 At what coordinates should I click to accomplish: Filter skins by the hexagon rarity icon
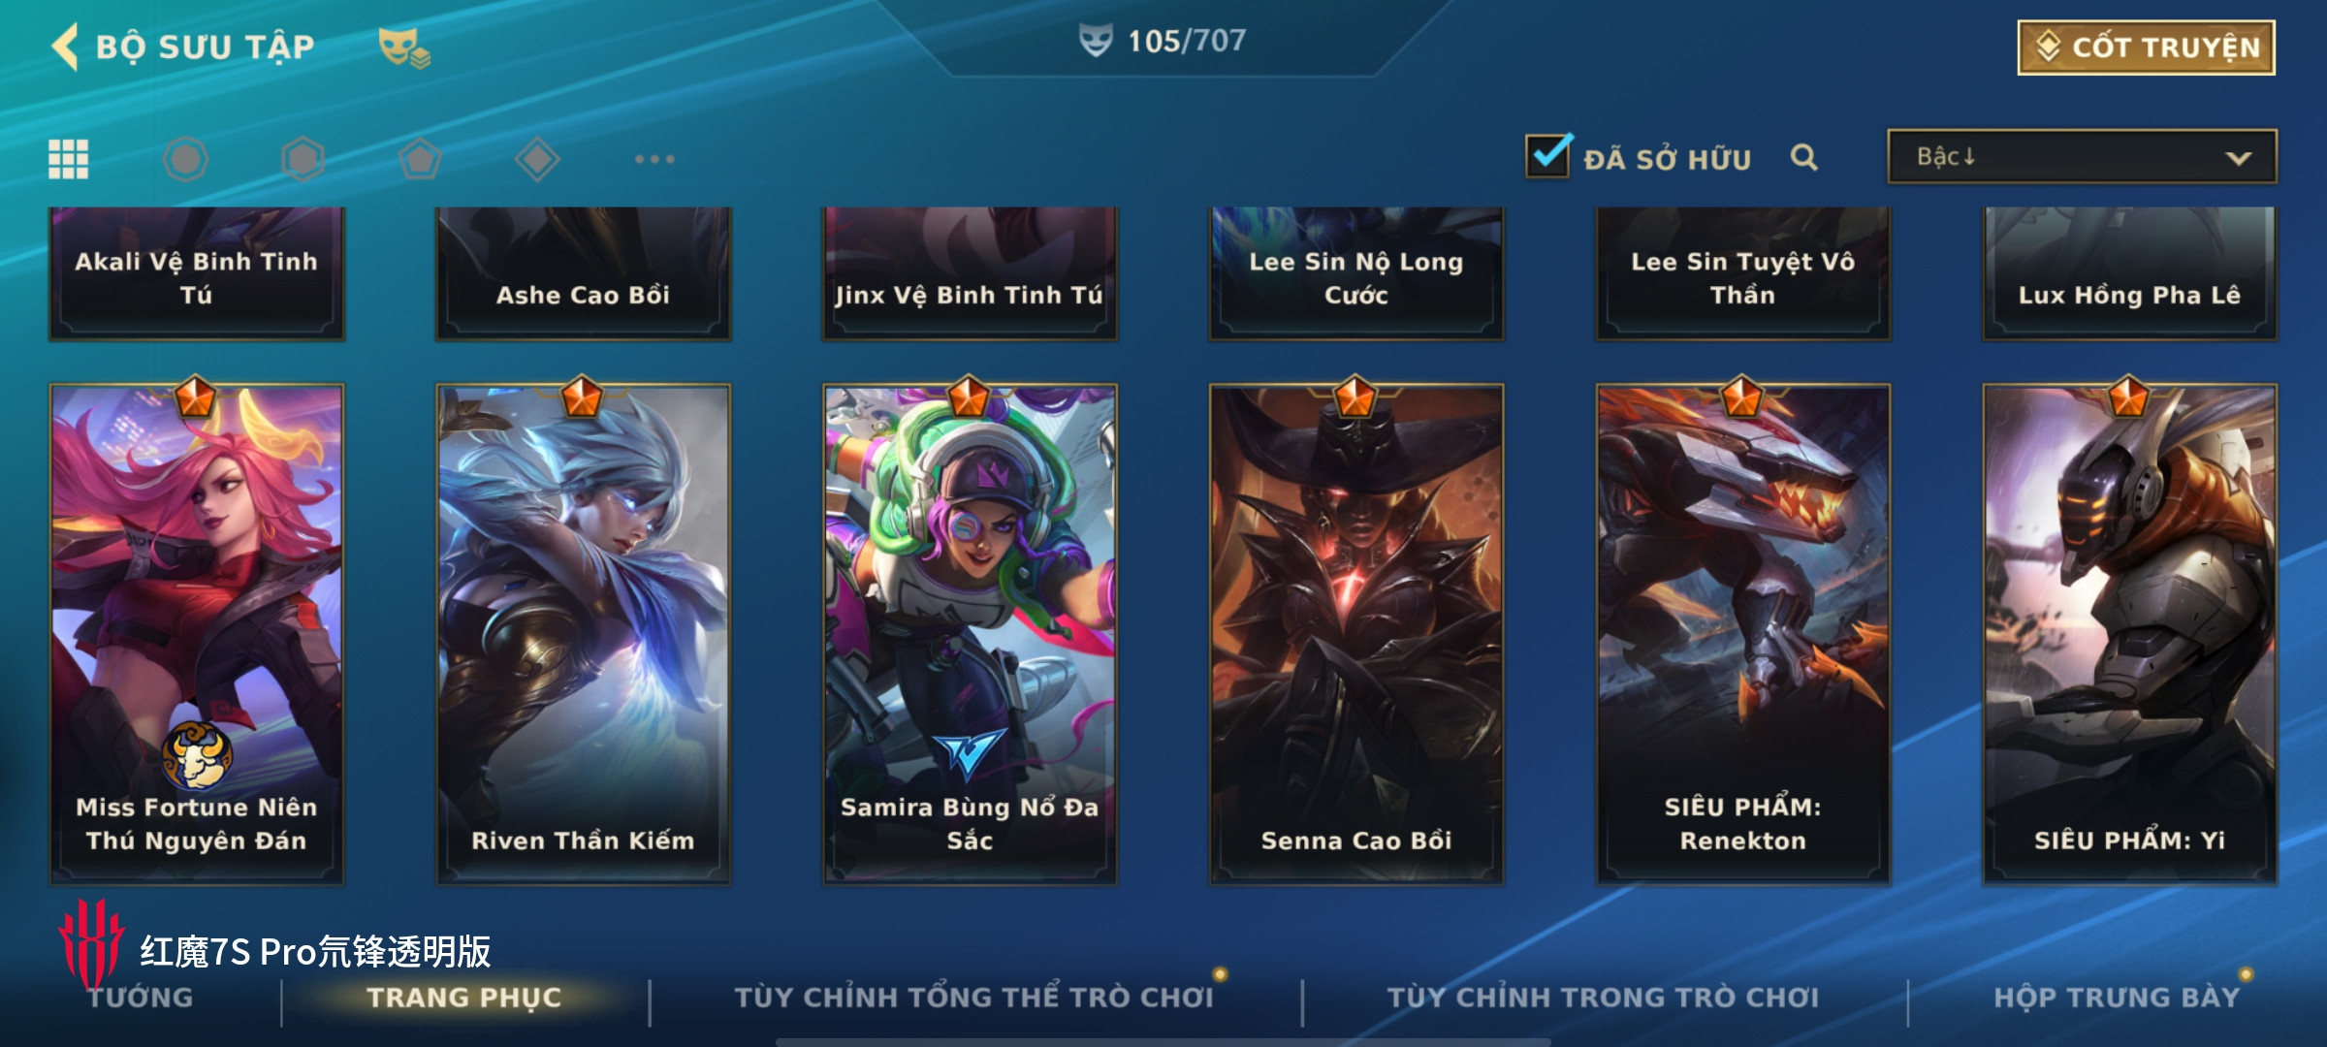tap(303, 159)
